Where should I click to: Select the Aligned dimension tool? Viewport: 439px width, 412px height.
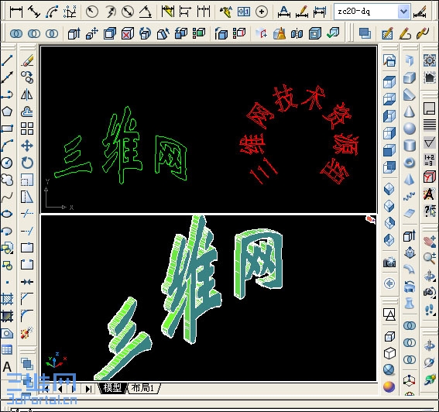click(34, 12)
